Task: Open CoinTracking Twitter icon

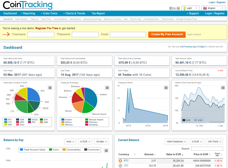Action: click(175, 8)
